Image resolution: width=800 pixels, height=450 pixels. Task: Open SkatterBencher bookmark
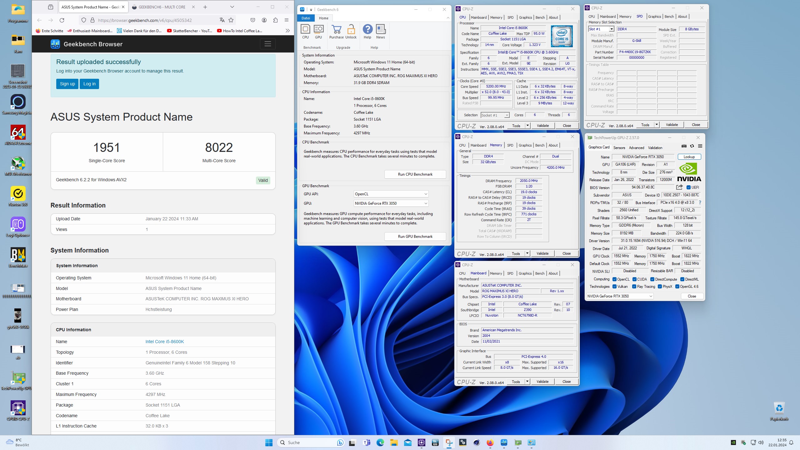tap(189, 31)
